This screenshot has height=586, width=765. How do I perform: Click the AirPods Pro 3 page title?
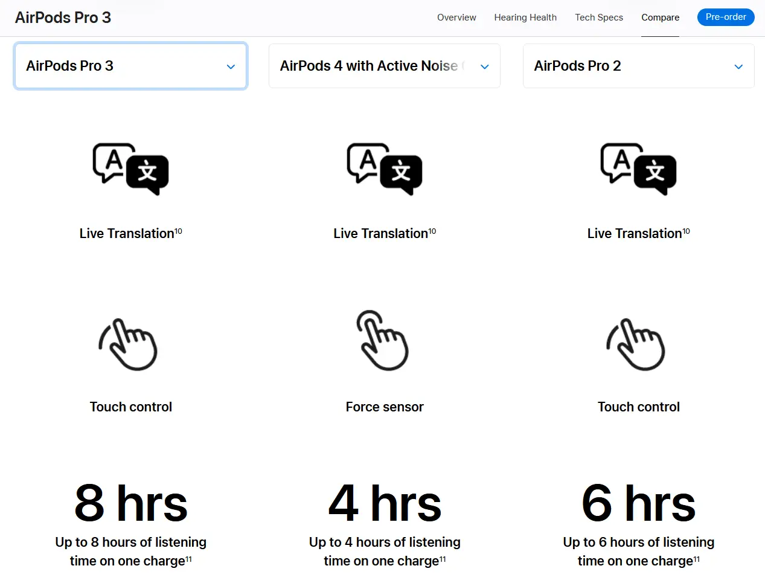pos(63,18)
